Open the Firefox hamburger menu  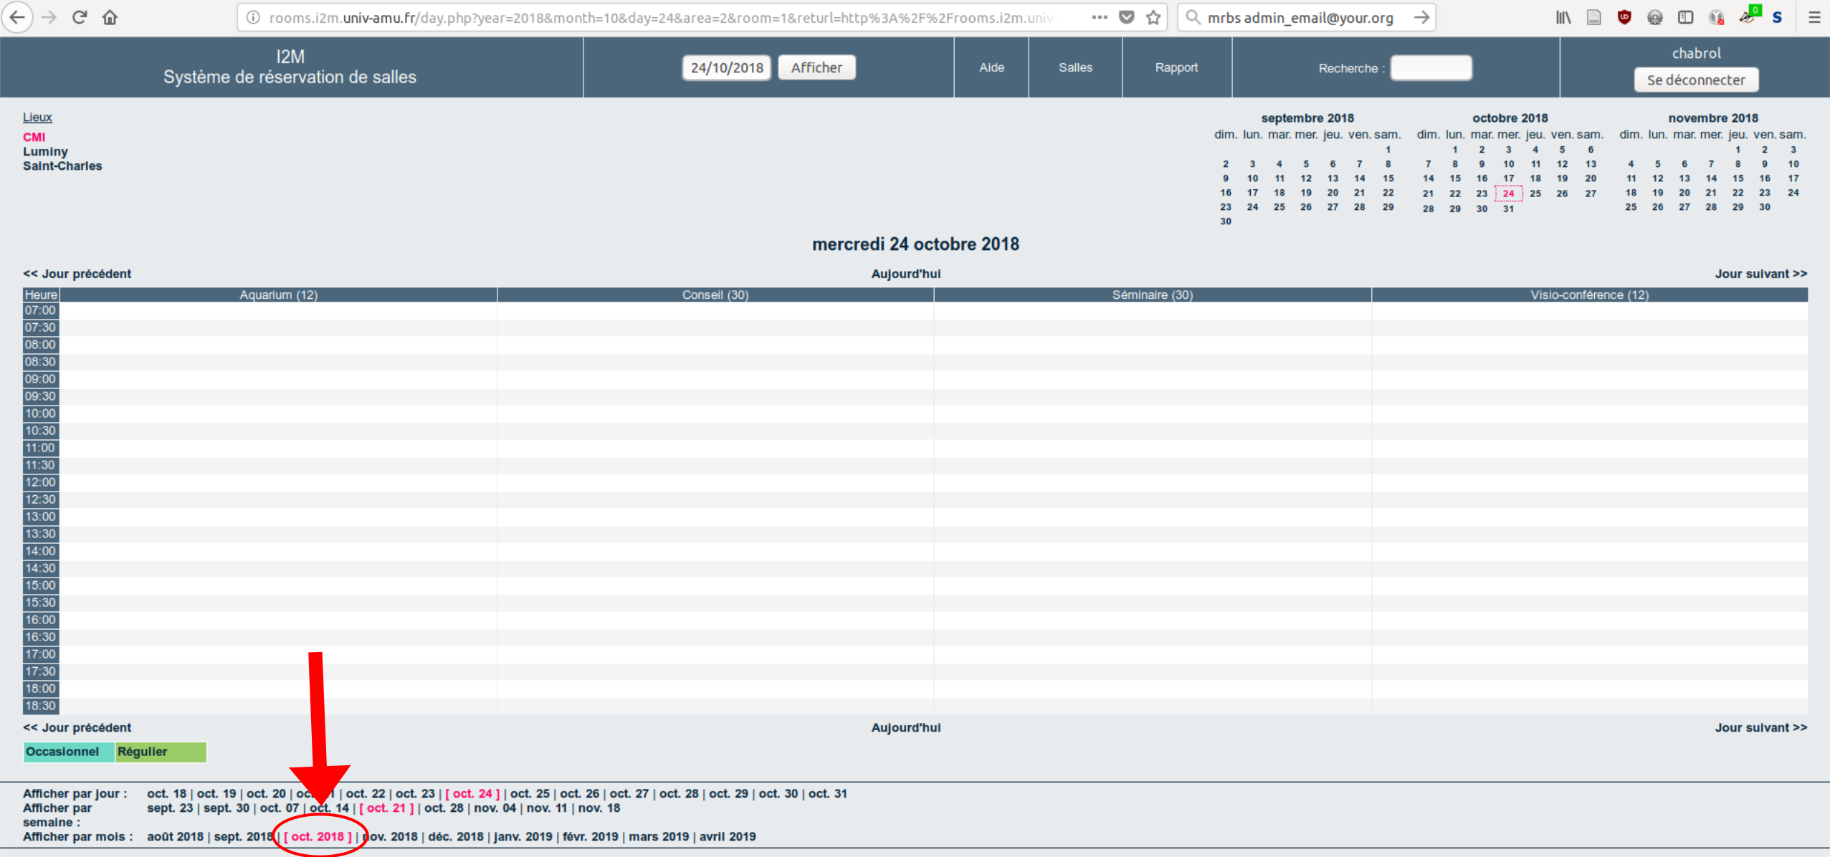(1814, 17)
